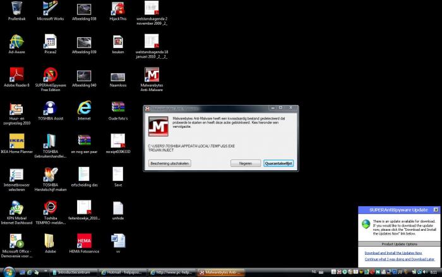Switch to http://www.pc-help taskbar window
The height and width of the screenshot is (277, 442).
point(172,273)
